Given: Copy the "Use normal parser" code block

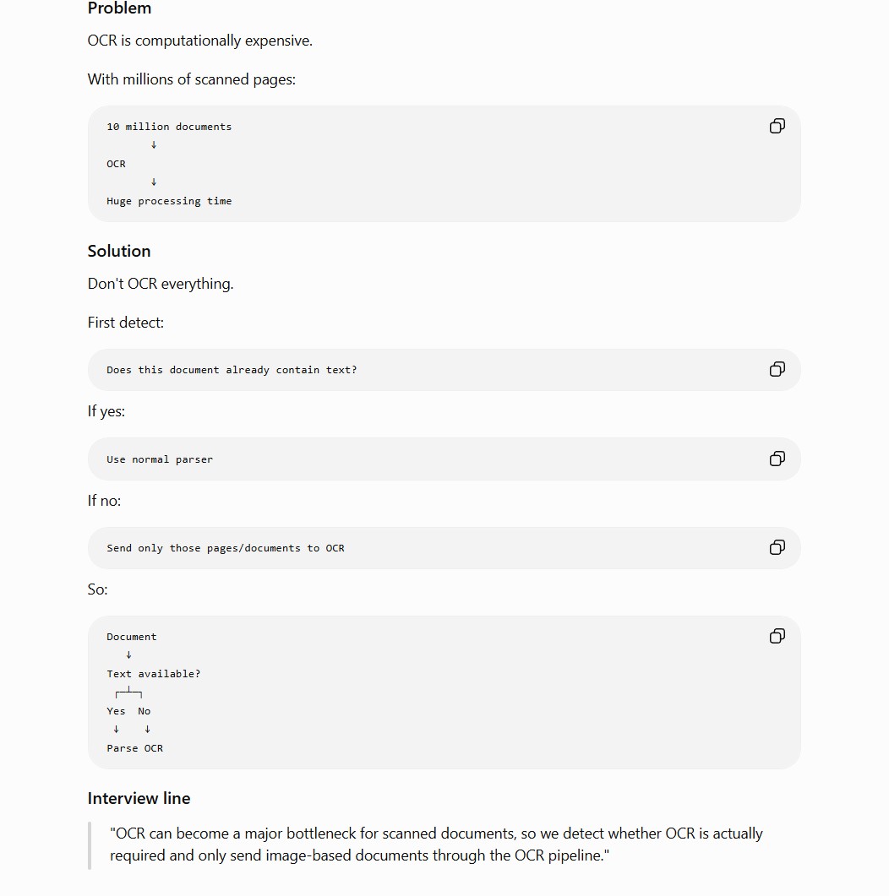Looking at the screenshot, I should click(x=777, y=459).
